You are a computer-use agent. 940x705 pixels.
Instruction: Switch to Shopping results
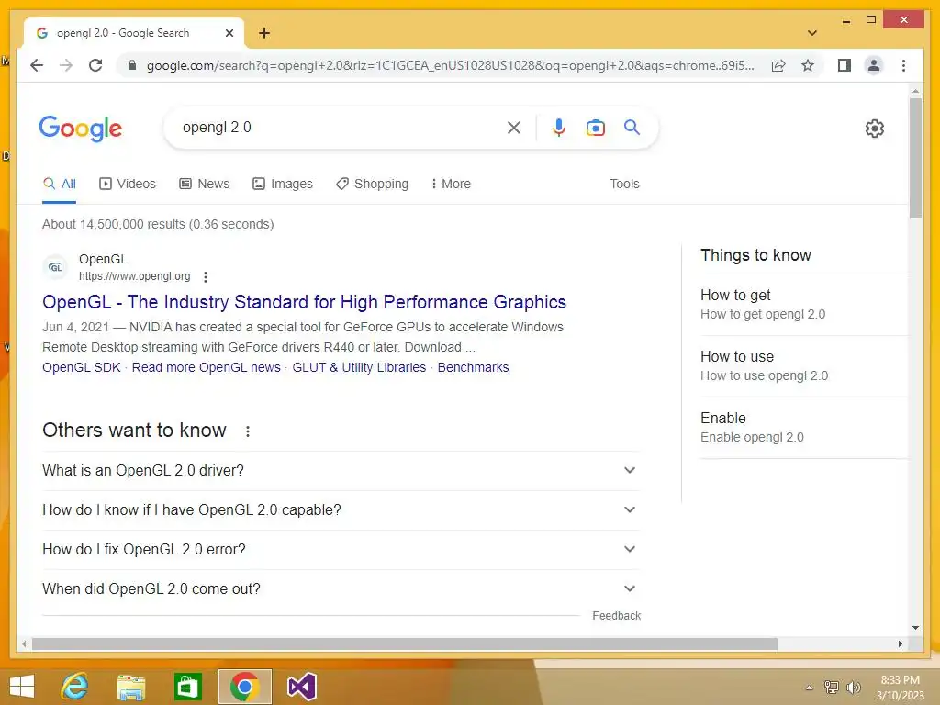(x=373, y=184)
